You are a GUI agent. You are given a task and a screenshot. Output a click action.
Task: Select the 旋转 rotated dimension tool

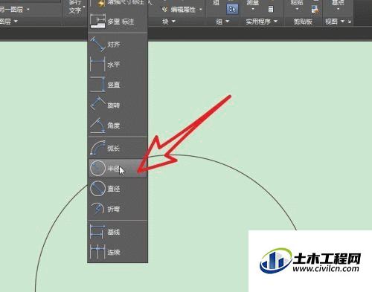(118, 106)
